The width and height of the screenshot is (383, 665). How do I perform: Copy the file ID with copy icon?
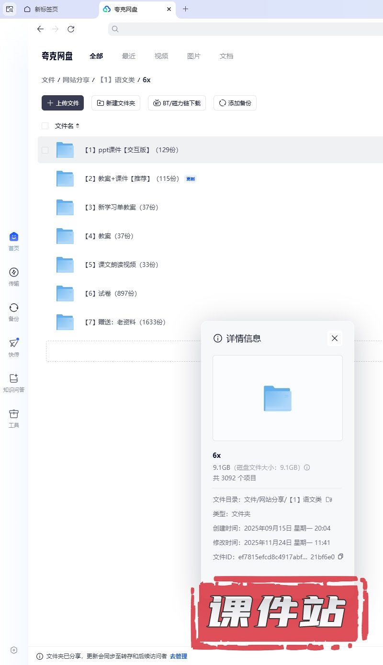coord(340,556)
